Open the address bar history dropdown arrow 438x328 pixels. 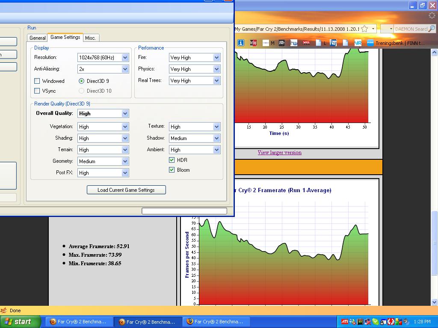click(373, 29)
